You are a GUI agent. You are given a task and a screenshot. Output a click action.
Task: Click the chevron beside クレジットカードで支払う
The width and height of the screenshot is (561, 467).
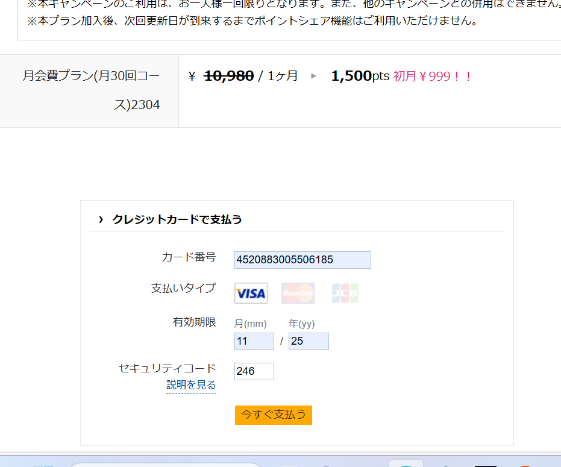point(101,219)
